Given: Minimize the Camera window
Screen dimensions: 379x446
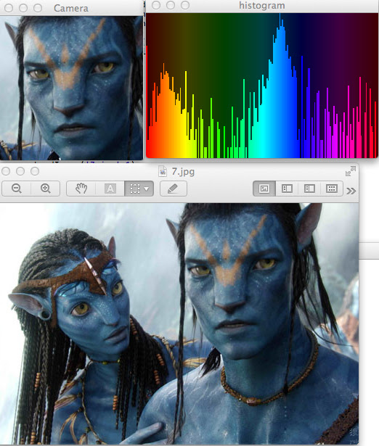Looking at the screenshot, I should 23,8.
